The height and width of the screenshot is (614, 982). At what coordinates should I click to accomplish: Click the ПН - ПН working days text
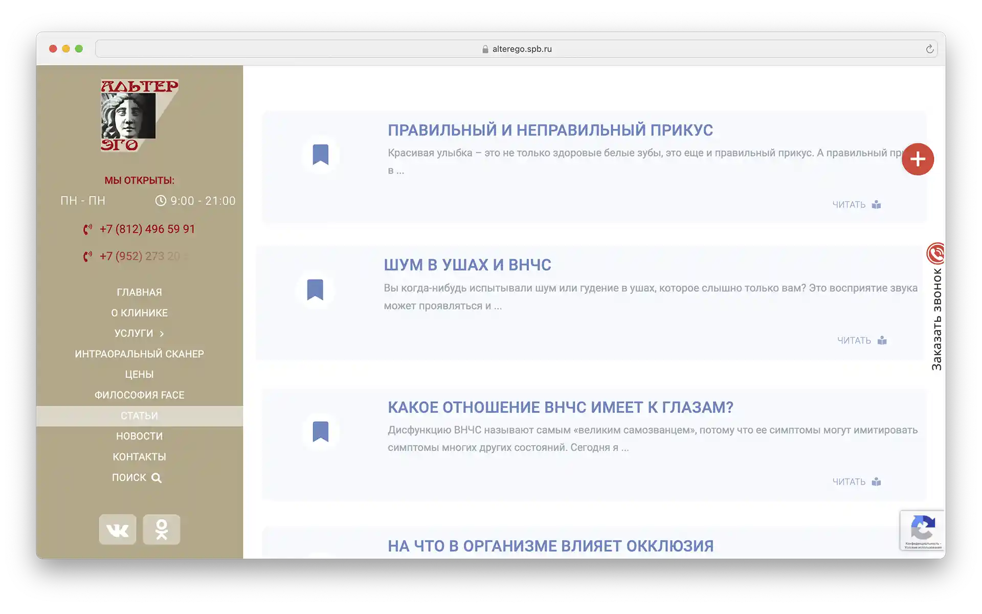tap(83, 201)
